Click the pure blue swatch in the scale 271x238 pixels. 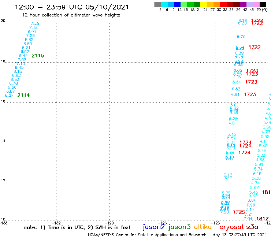pos(177,4)
